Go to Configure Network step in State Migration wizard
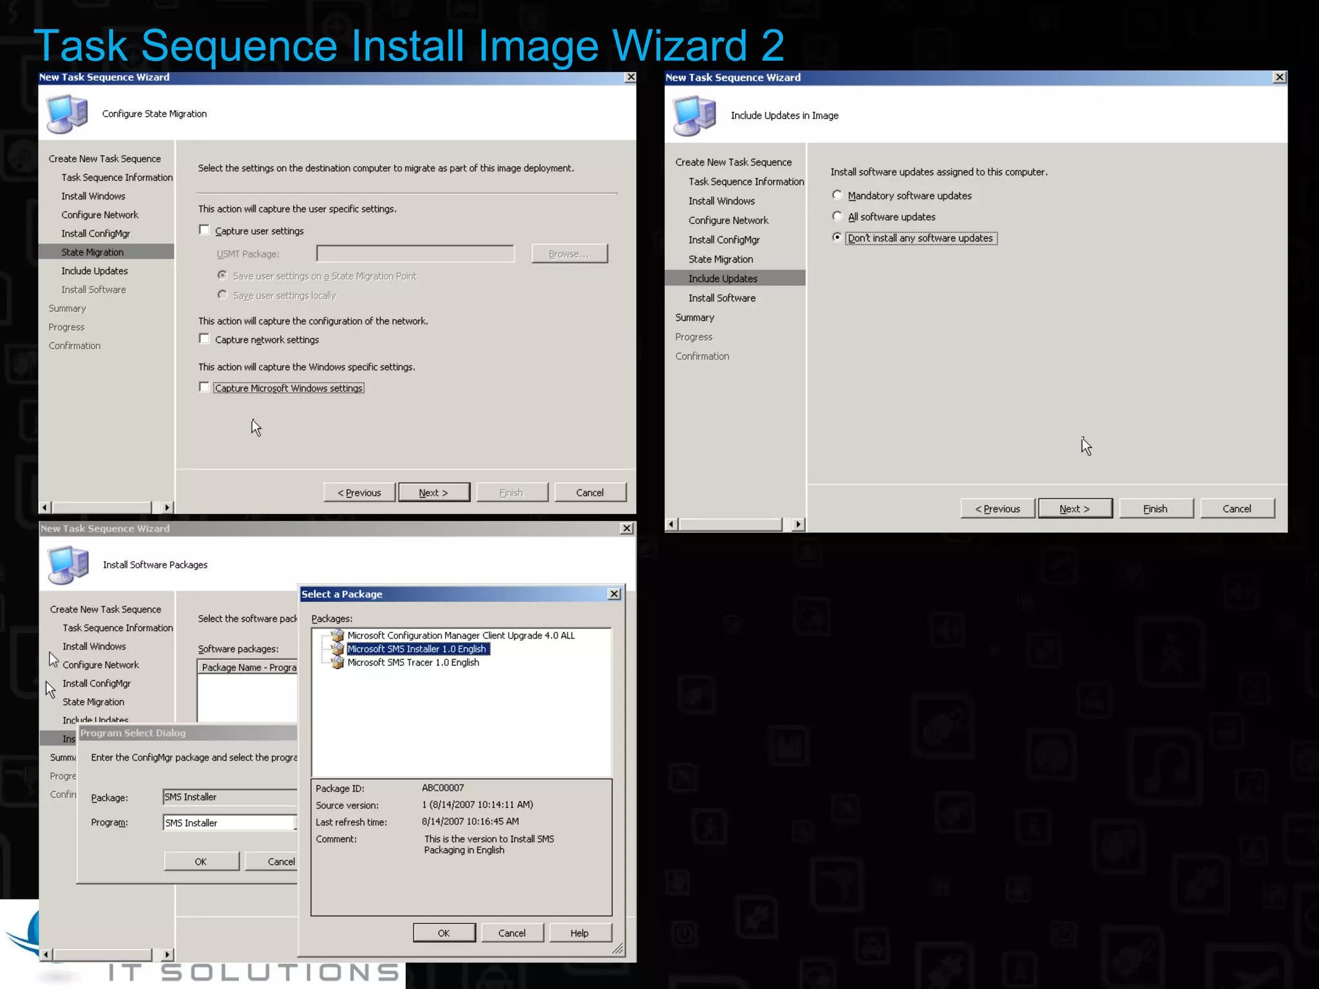 point(100,215)
